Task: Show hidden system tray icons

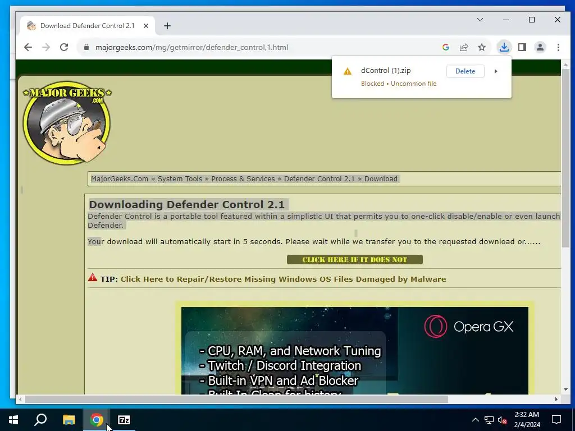Action: click(475, 420)
